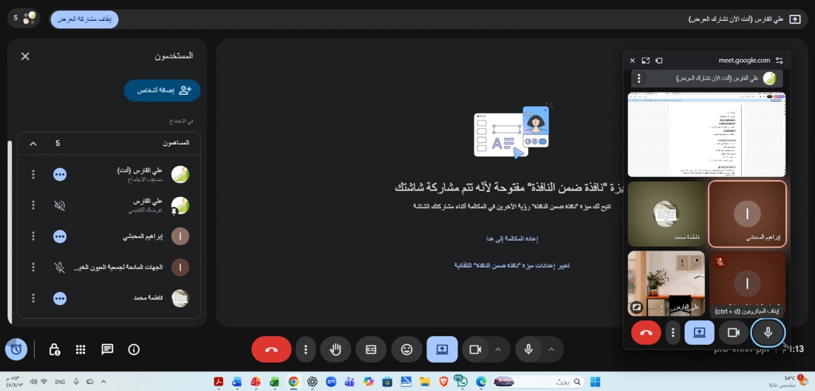Turn off camera in main toolbar
Viewport: 815px width, 391px height.
[x=475, y=350]
